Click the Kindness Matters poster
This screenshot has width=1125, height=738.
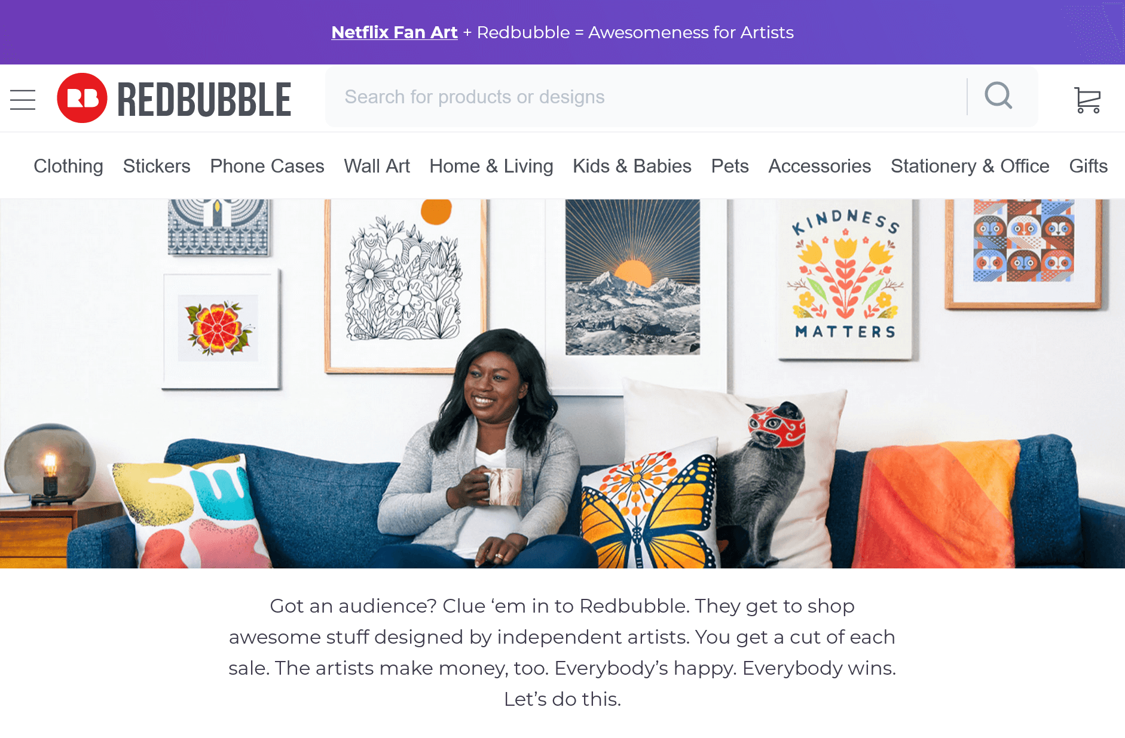(x=845, y=279)
